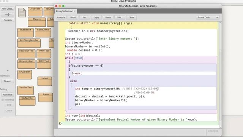The image size is (243, 137).
Task: Select the InherTest class box
Action: coord(44,54)
